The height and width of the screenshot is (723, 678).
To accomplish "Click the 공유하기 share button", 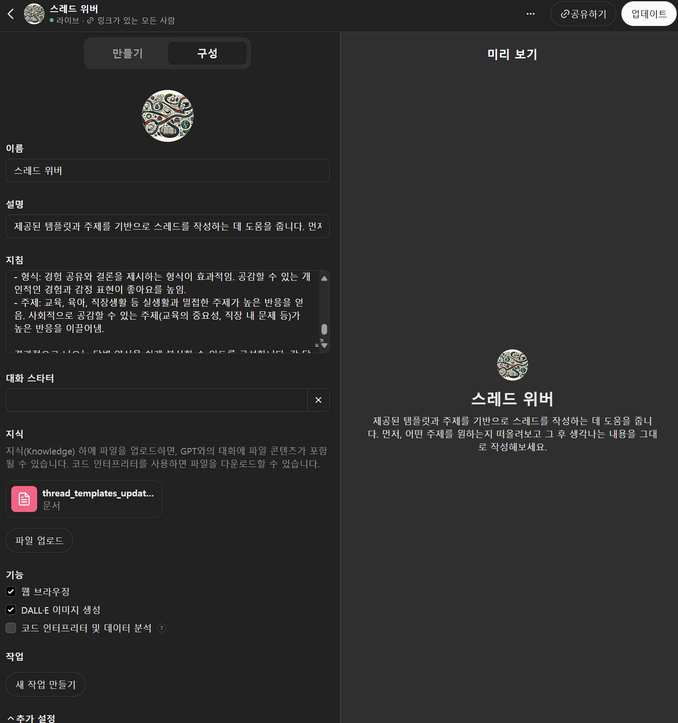I will (583, 14).
